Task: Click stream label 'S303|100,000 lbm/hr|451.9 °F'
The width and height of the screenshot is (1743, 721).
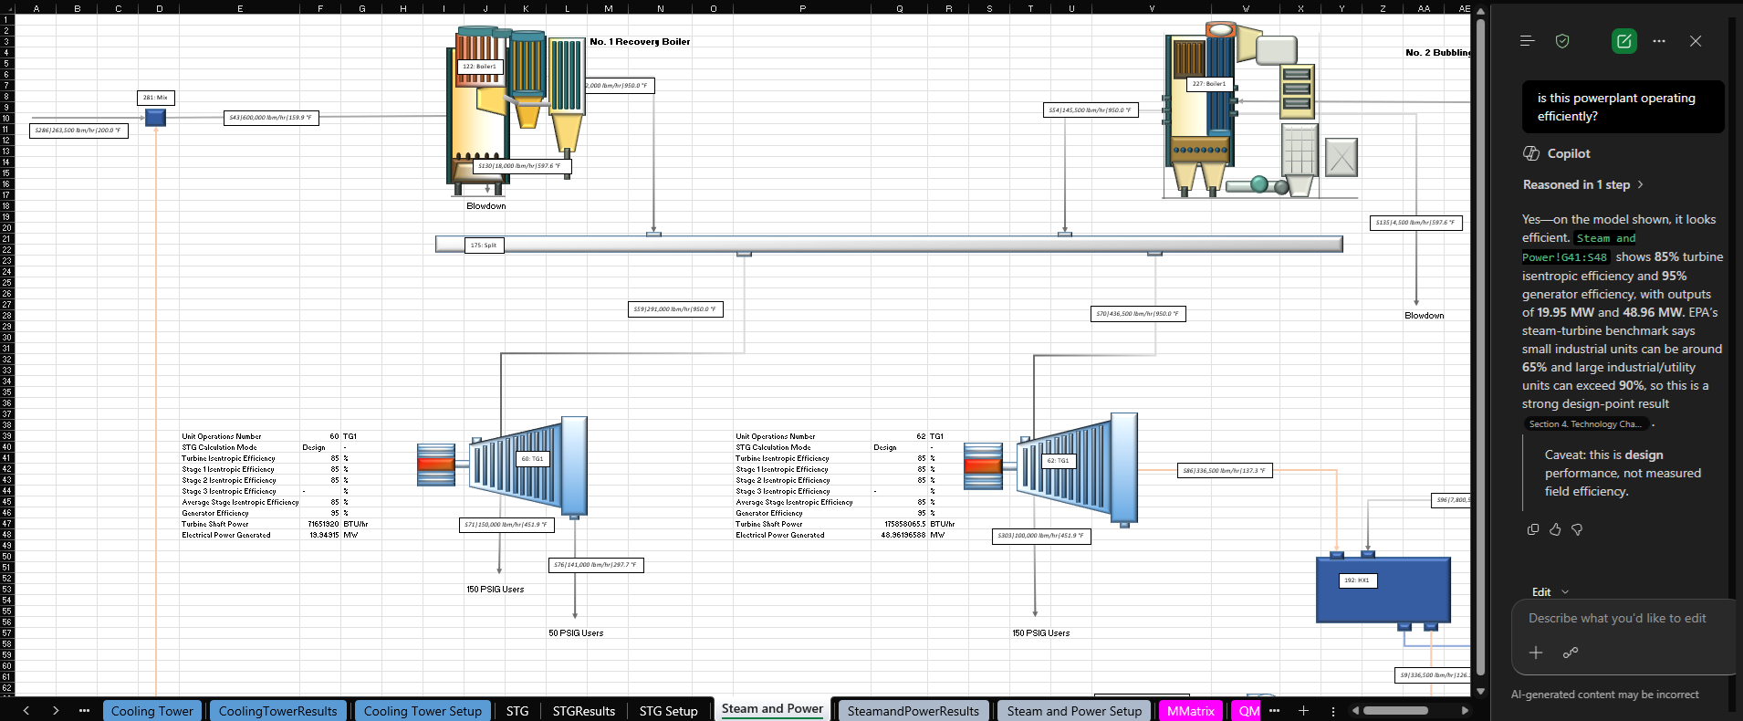Action: [x=1041, y=536]
